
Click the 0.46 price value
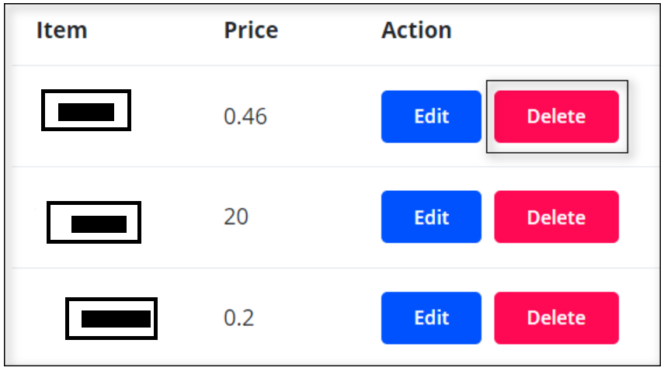tap(245, 117)
